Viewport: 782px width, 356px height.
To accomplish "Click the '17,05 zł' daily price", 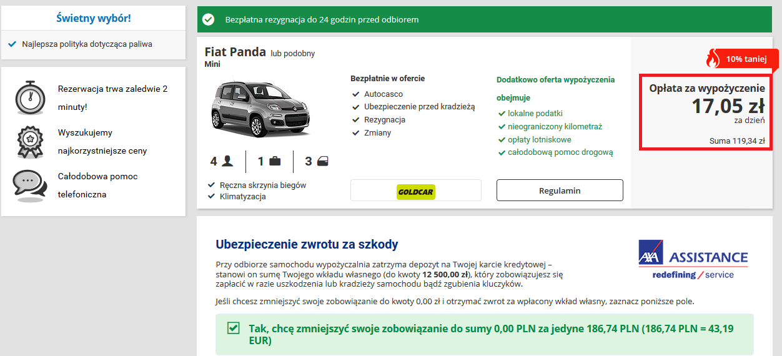I will (x=728, y=106).
